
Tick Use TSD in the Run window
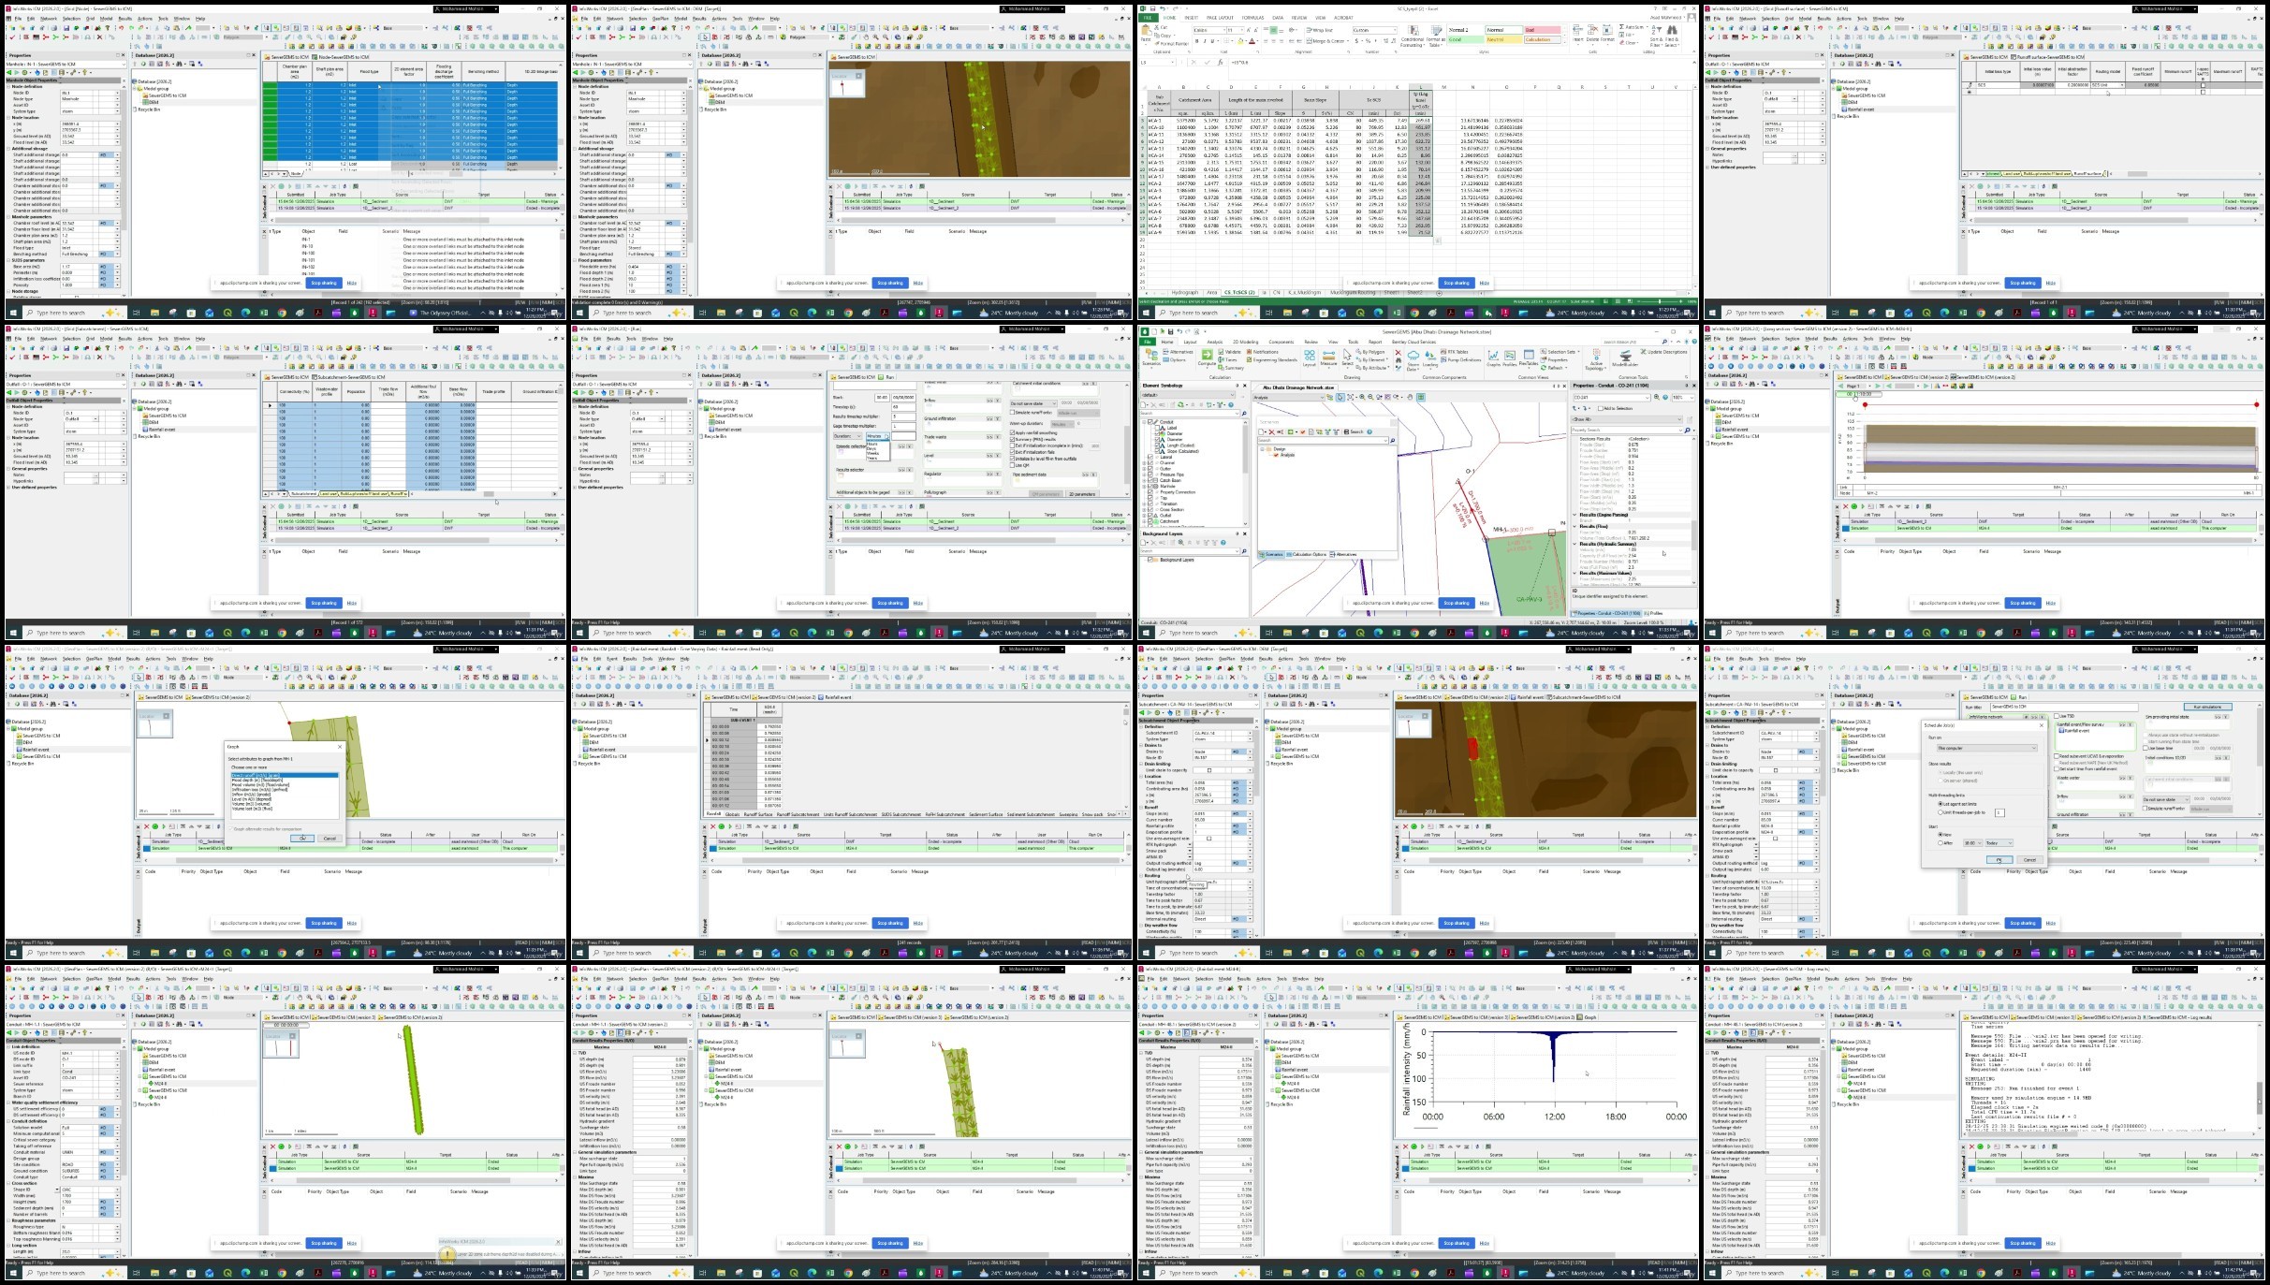(x=2057, y=716)
